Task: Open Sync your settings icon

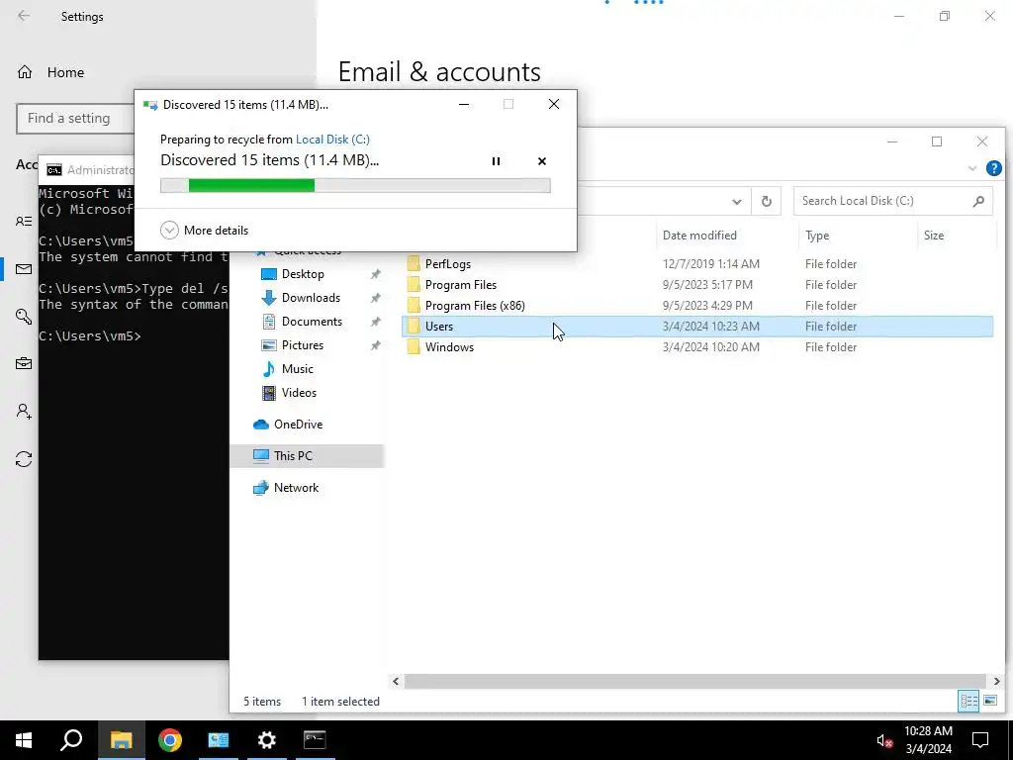Action: 24,459
